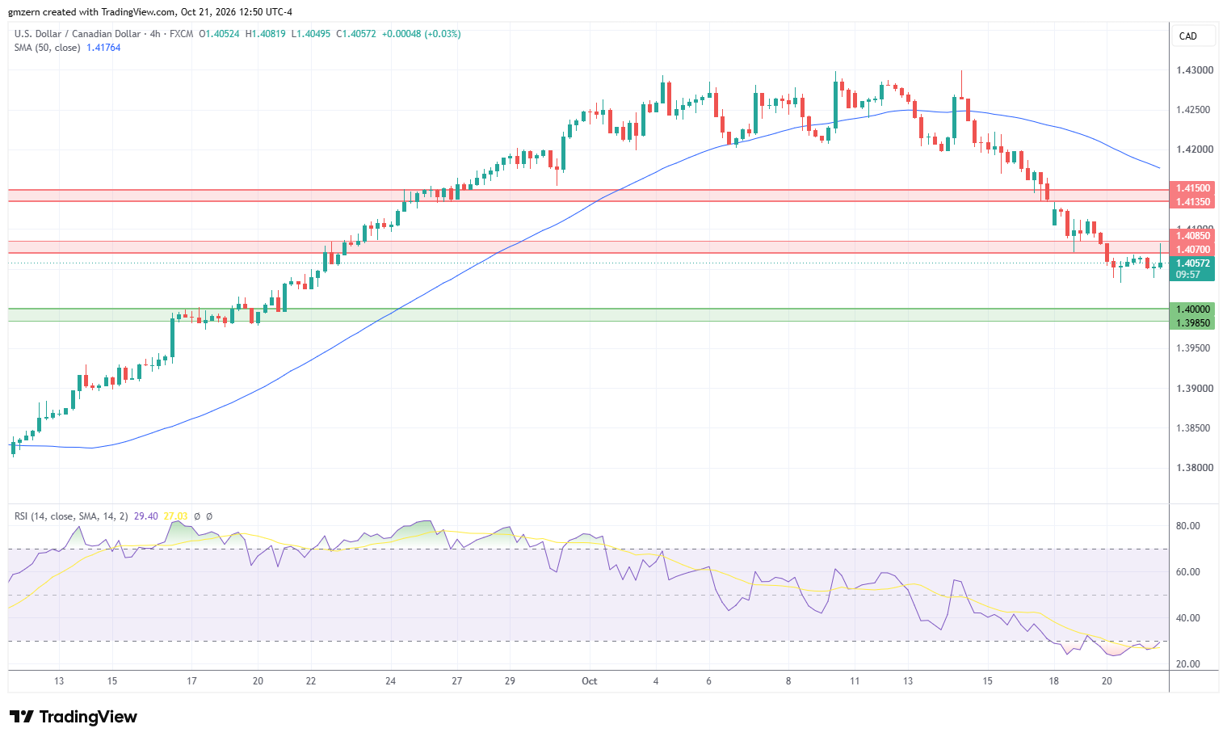Click the high price H1.40819
This screenshot has height=741, width=1227.
click(265, 34)
